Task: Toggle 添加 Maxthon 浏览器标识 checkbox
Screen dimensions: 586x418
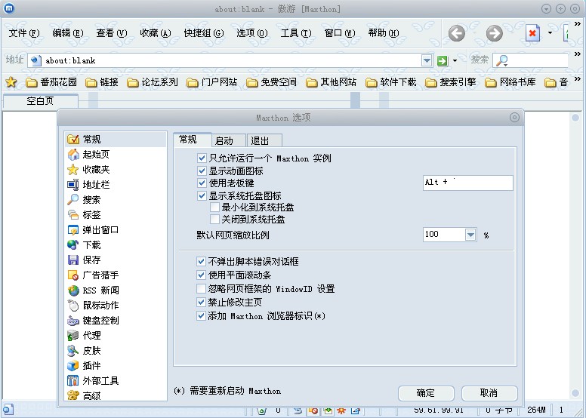Action: (201, 315)
